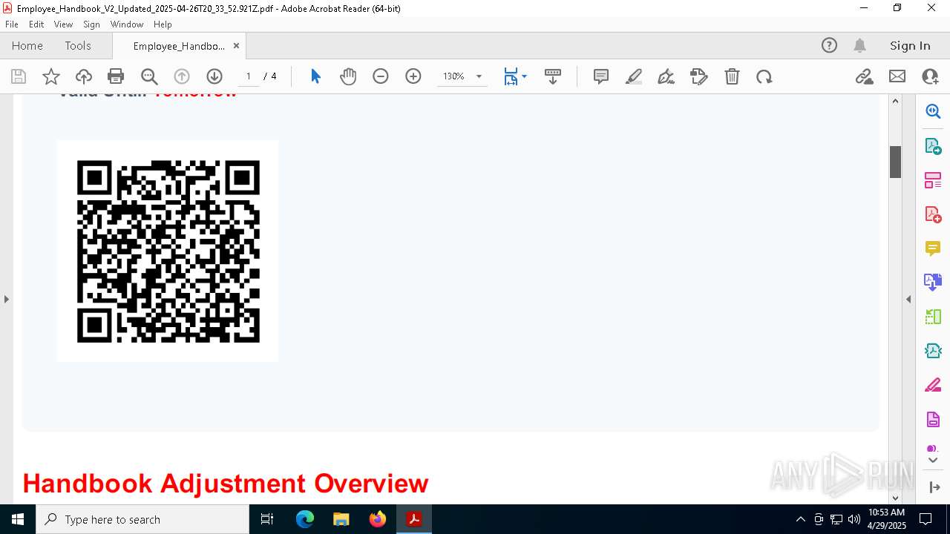Launch Microsoft Edge from taskbar

[x=305, y=519]
